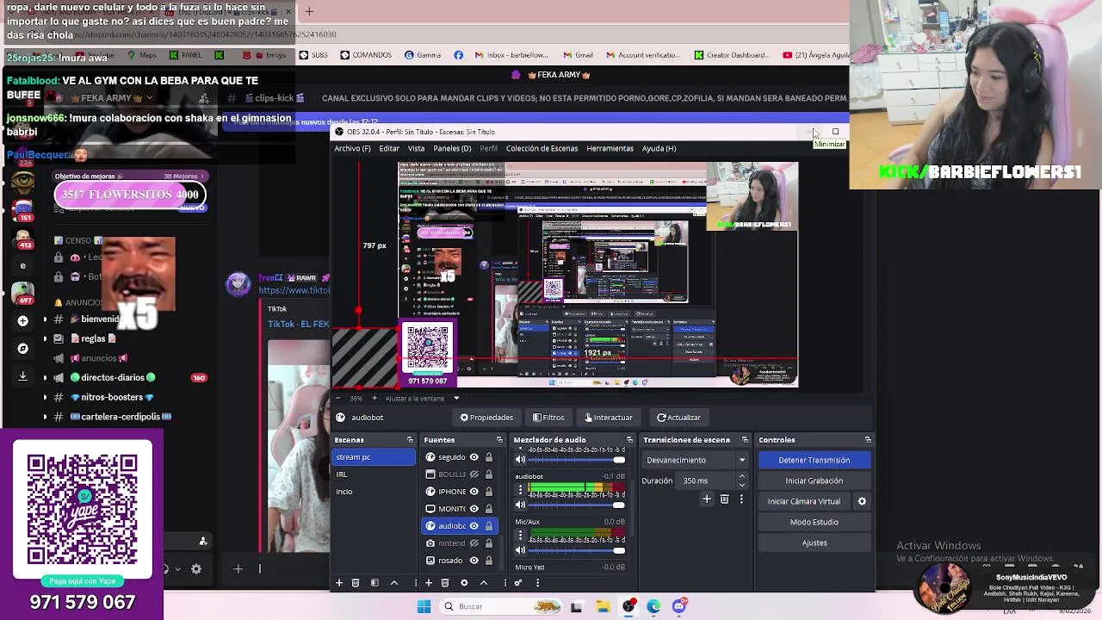Undock the Escenas panel

410,440
